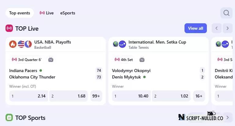Select Oklahoma City Thunder odds 1.68

[69, 96]
